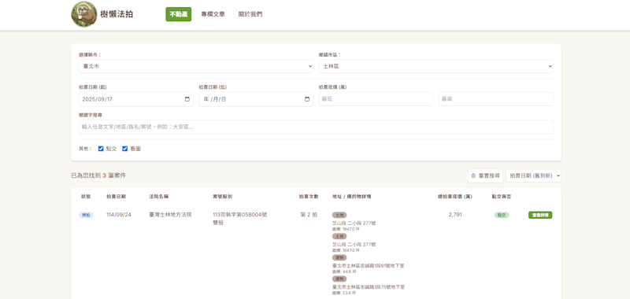Screen dimensions: 630x299
Task: Click the 其他 filter label
Action: pyautogui.click(x=85, y=149)
